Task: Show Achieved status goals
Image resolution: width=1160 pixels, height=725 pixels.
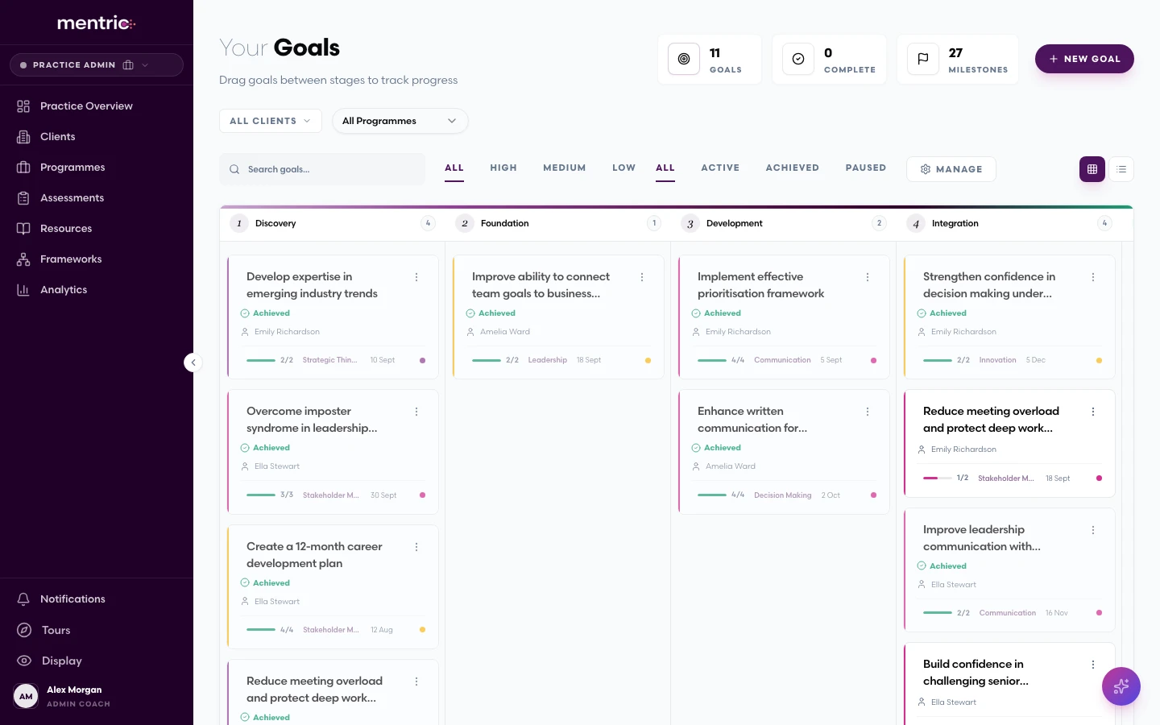Action: (x=792, y=168)
